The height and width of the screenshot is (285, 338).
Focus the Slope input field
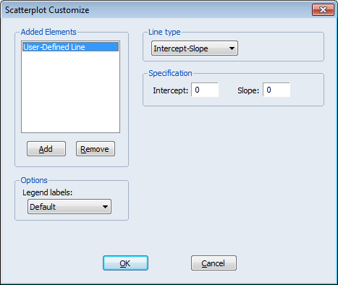pos(276,90)
